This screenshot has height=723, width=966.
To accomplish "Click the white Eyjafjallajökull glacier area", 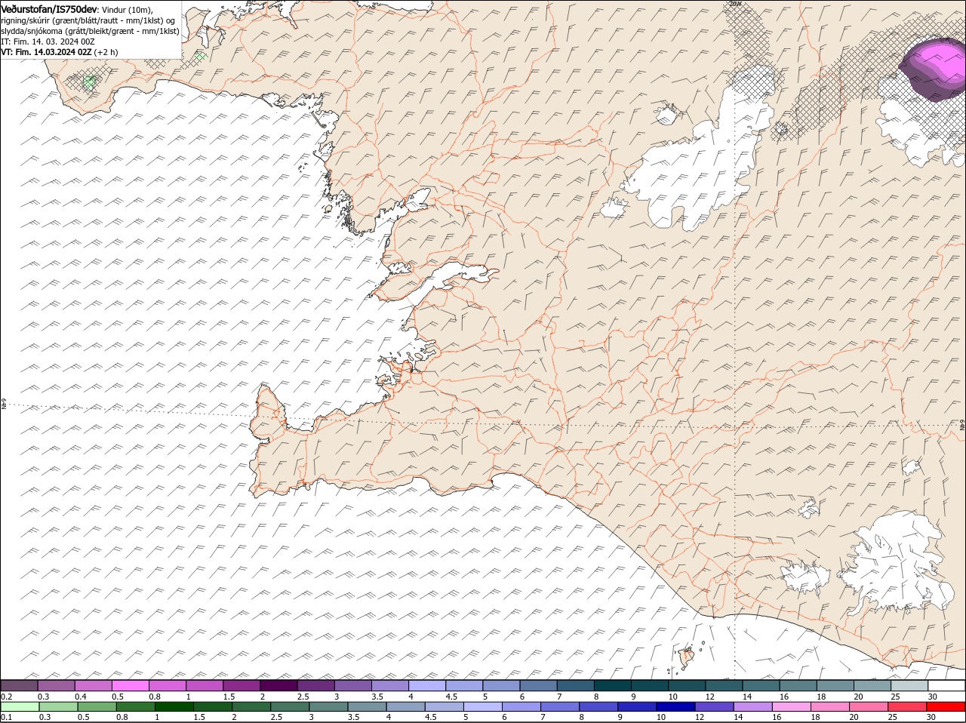I will point(806,577).
